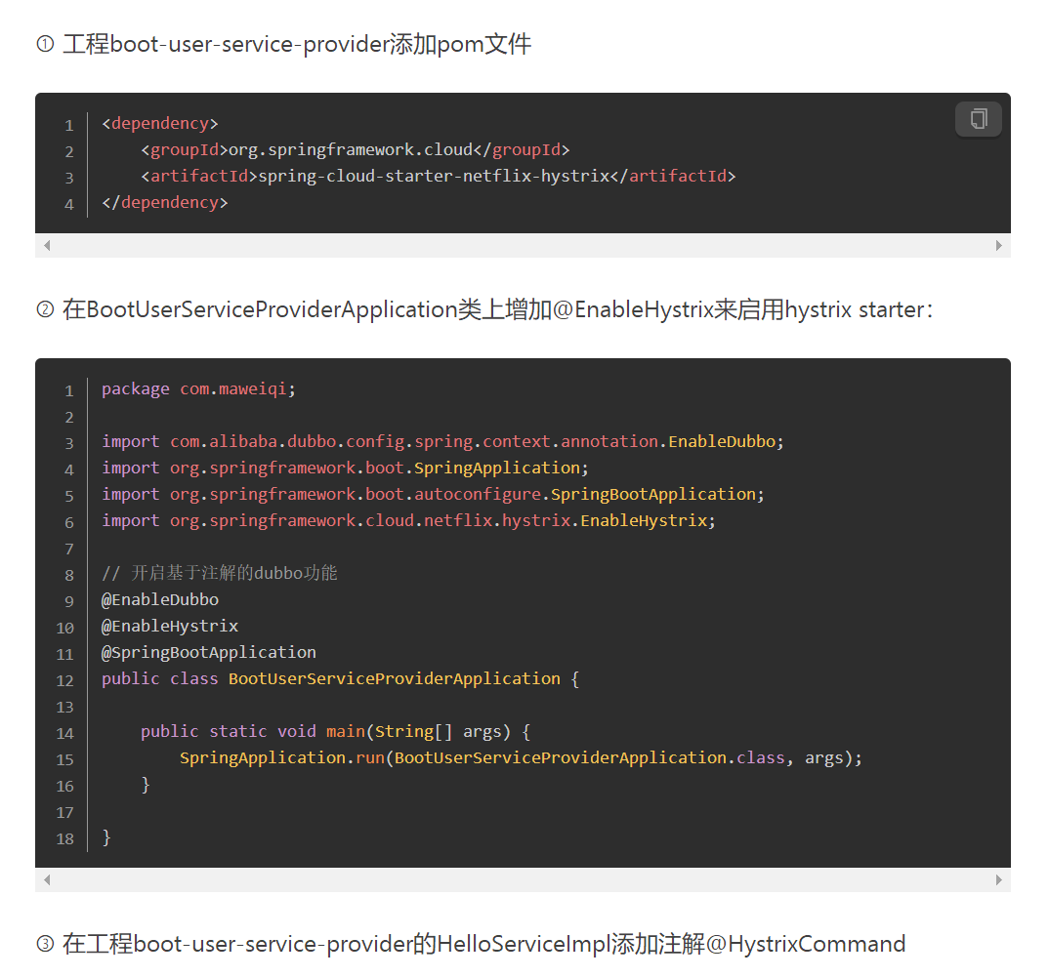Click the import of boot.SpringApplication line

coord(345,468)
